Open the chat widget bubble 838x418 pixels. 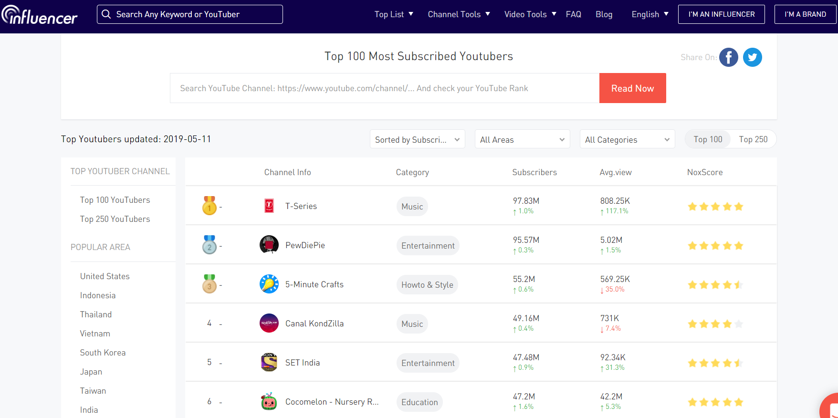(829, 407)
